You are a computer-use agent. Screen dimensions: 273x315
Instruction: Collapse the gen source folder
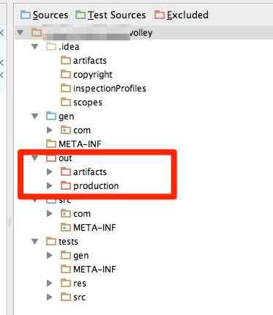[x=35, y=116]
